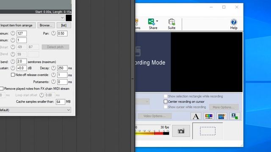The image size is (271, 152).
Task: Click Import item from arrange button
Action: (17, 25)
